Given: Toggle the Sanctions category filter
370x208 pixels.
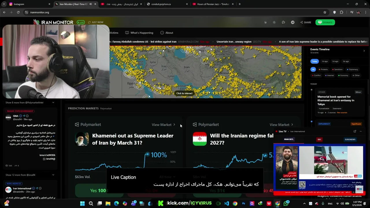Looking at the screenshot, I should [337, 69].
